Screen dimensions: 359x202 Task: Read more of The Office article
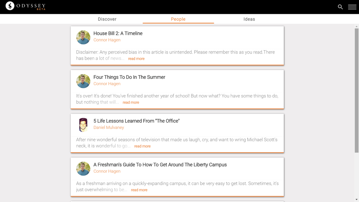pos(142,146)
